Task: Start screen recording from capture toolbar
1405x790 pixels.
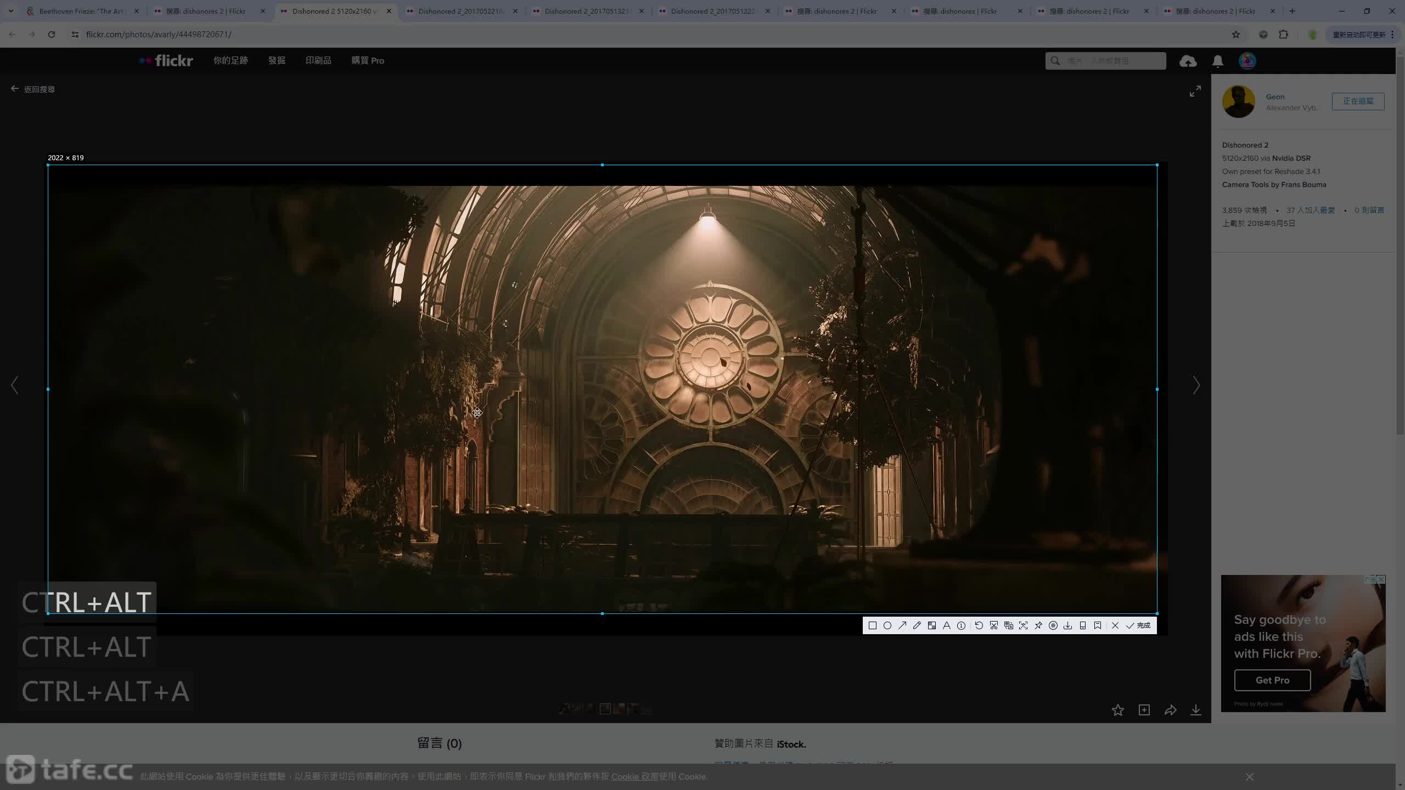Action: (1053, 625)
